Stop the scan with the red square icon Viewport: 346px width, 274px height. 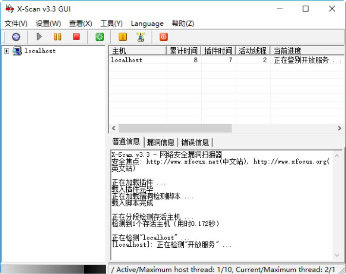click(x=76, y=37)
